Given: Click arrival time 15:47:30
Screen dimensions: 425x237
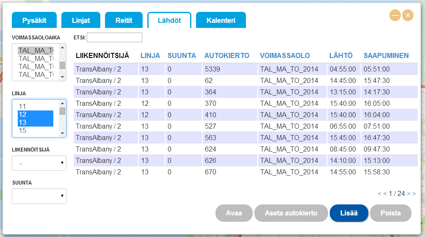Looking at the screenshot, I should click(377, 80).
